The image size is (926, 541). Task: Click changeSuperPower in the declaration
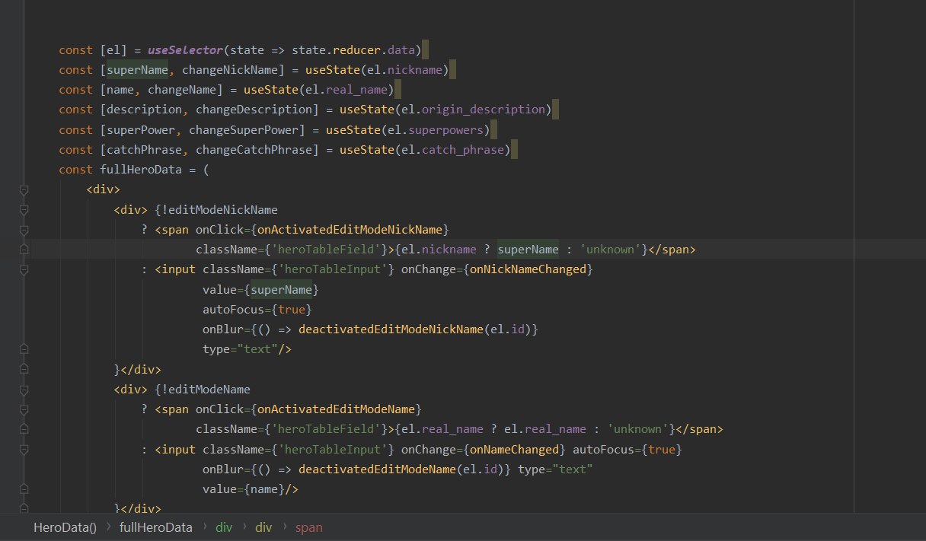pos(244,129)
